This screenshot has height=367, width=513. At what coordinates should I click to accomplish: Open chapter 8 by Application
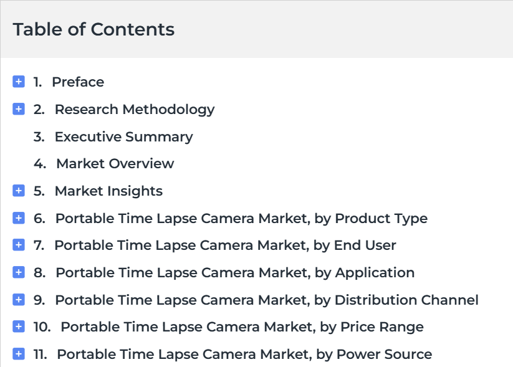(235, 273)
